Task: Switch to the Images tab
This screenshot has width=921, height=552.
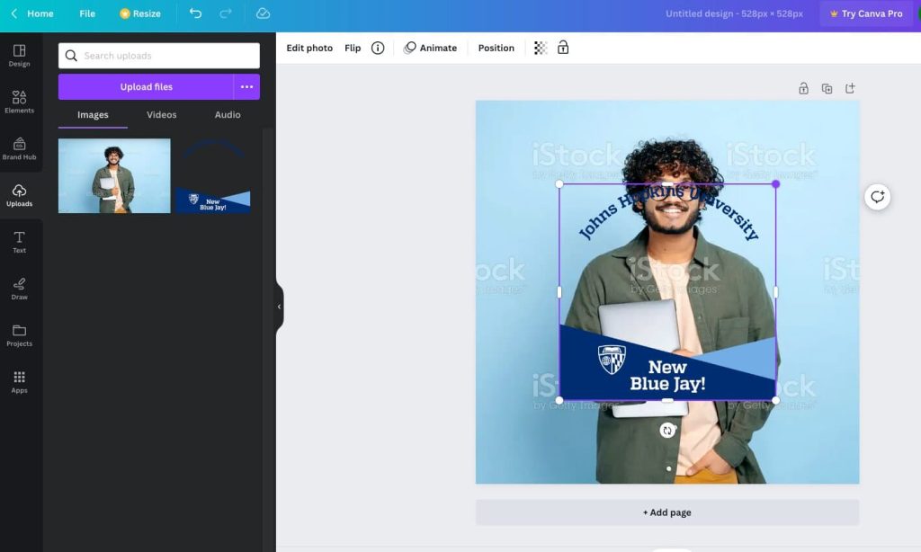Action: tap(93, 114)
